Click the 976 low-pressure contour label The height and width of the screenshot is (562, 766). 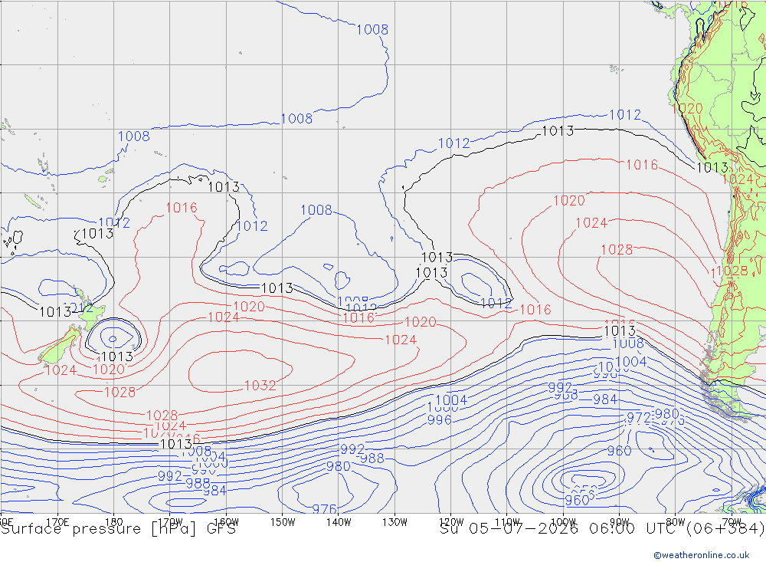click(324, 508)
